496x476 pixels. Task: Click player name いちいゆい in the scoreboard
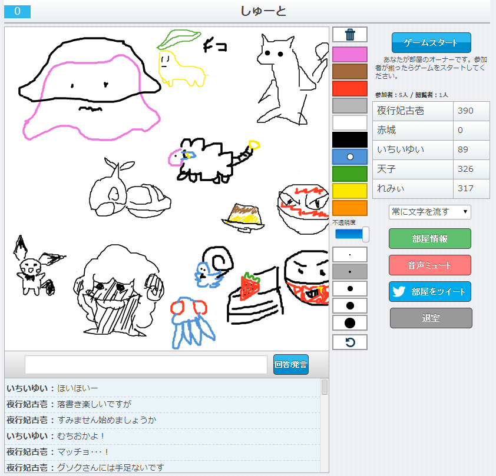[x=400, y=149]
